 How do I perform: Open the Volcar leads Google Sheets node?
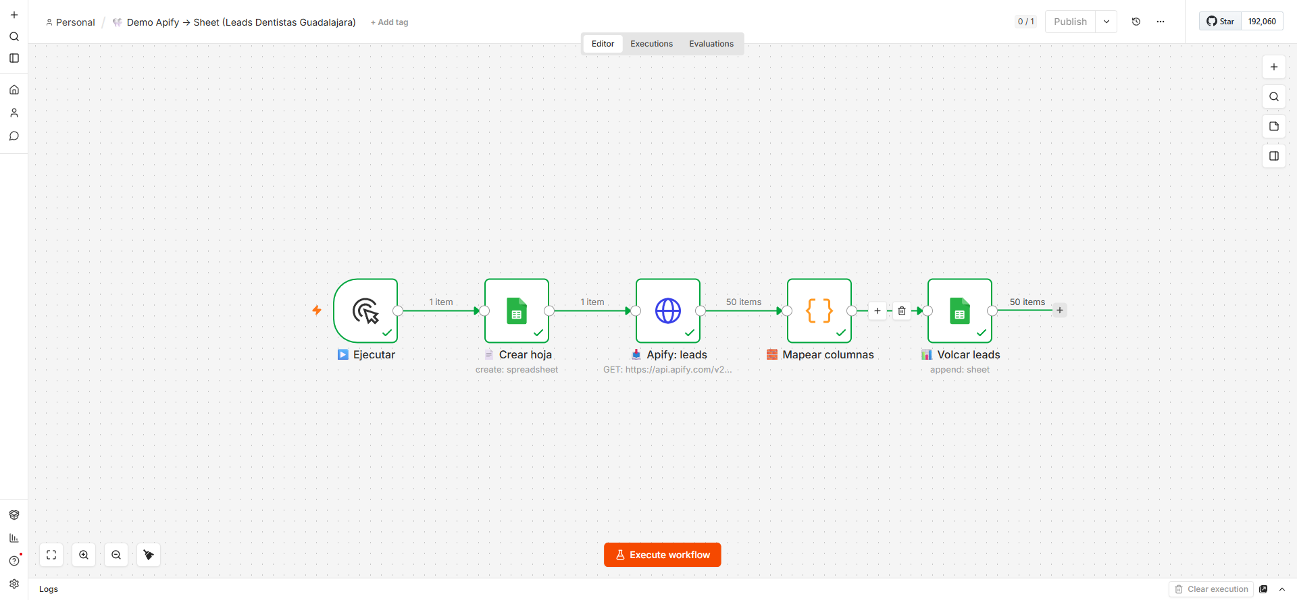point(960,310)
